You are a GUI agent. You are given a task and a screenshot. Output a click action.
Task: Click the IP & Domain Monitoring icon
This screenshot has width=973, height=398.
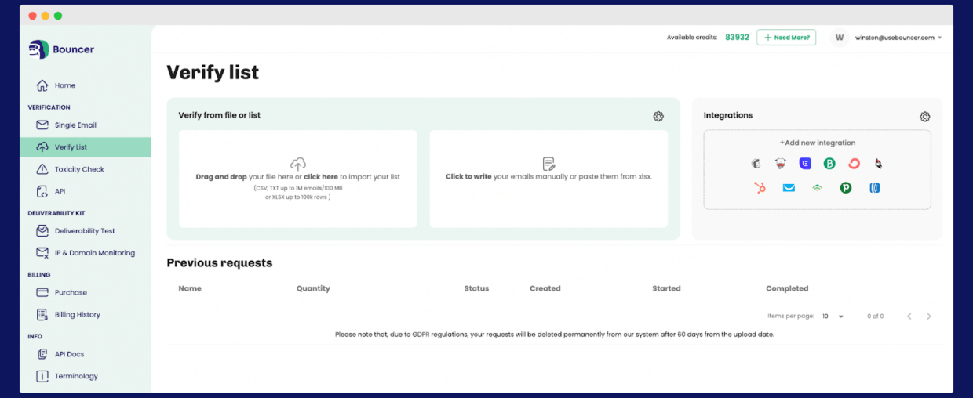tap(42, 253)
